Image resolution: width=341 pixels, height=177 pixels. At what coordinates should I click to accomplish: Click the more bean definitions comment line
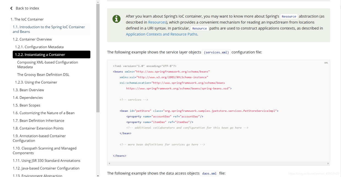click(162, 145)
